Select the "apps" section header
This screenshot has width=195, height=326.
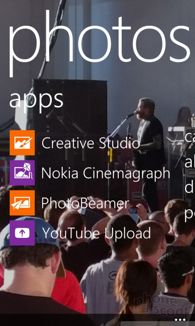coord(36,100)
